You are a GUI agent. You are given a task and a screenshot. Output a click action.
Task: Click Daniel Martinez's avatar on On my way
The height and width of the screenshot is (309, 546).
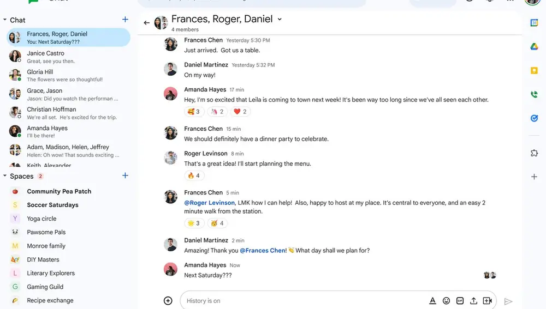tap(170, 69)
